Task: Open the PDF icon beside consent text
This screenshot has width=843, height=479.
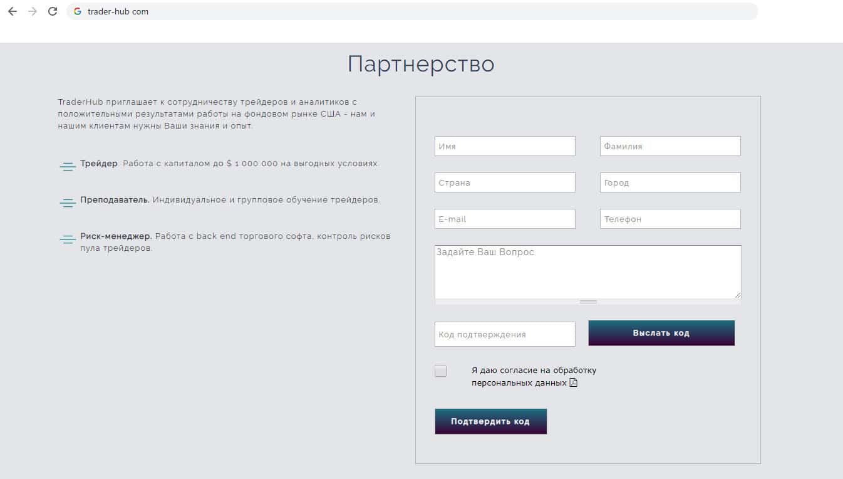Action: tap(573, 382)
